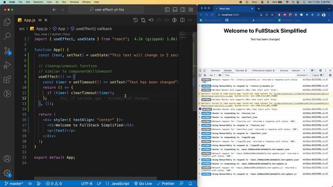The image size is (333, 187).
Task: Open previous revision icon in editor toolbar
Action: [x=151, y=20]
